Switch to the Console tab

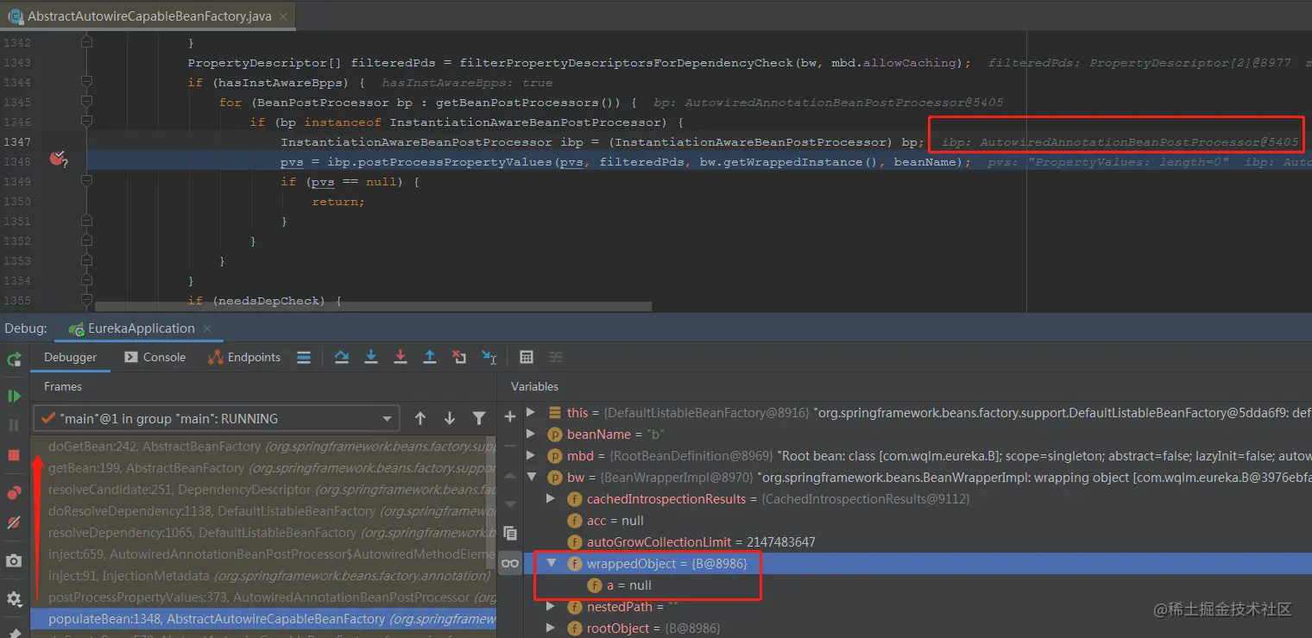point(155,357)
